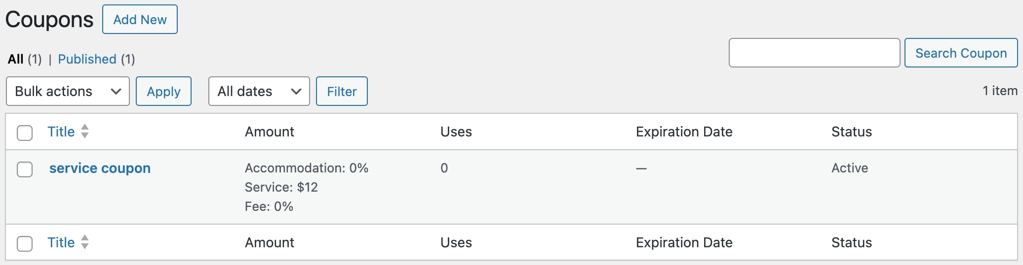Open the service coupon link
Image resolution: width=1023 pixels, height=265 pixels.
pos(100,168)
